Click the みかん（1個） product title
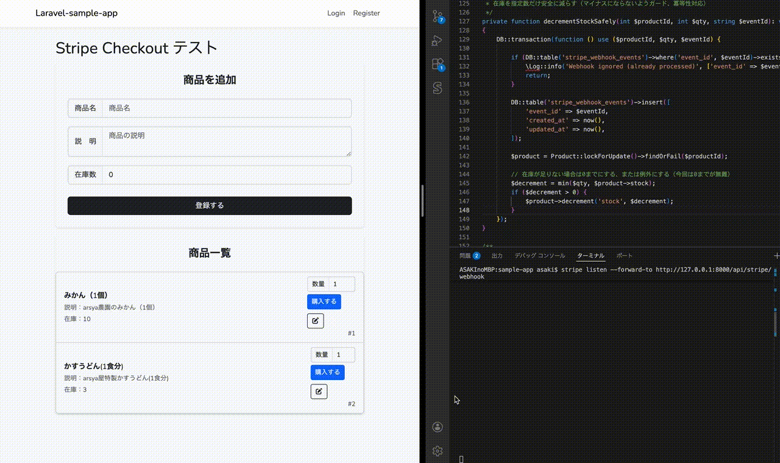780x463 pixels. click(x=86, y=295)
